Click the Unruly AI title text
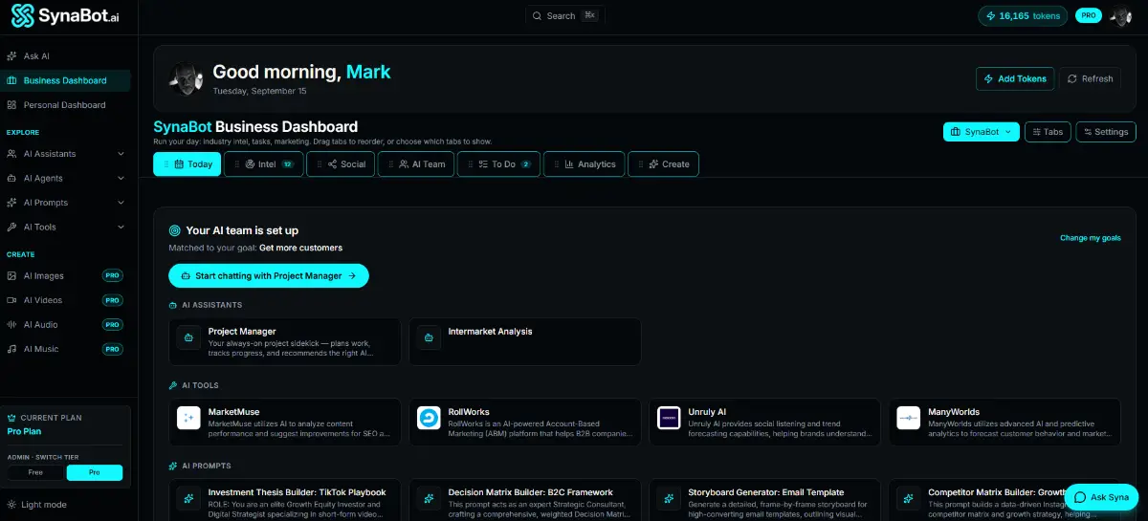Screen dimensions: 1148x521 (707, 412)
